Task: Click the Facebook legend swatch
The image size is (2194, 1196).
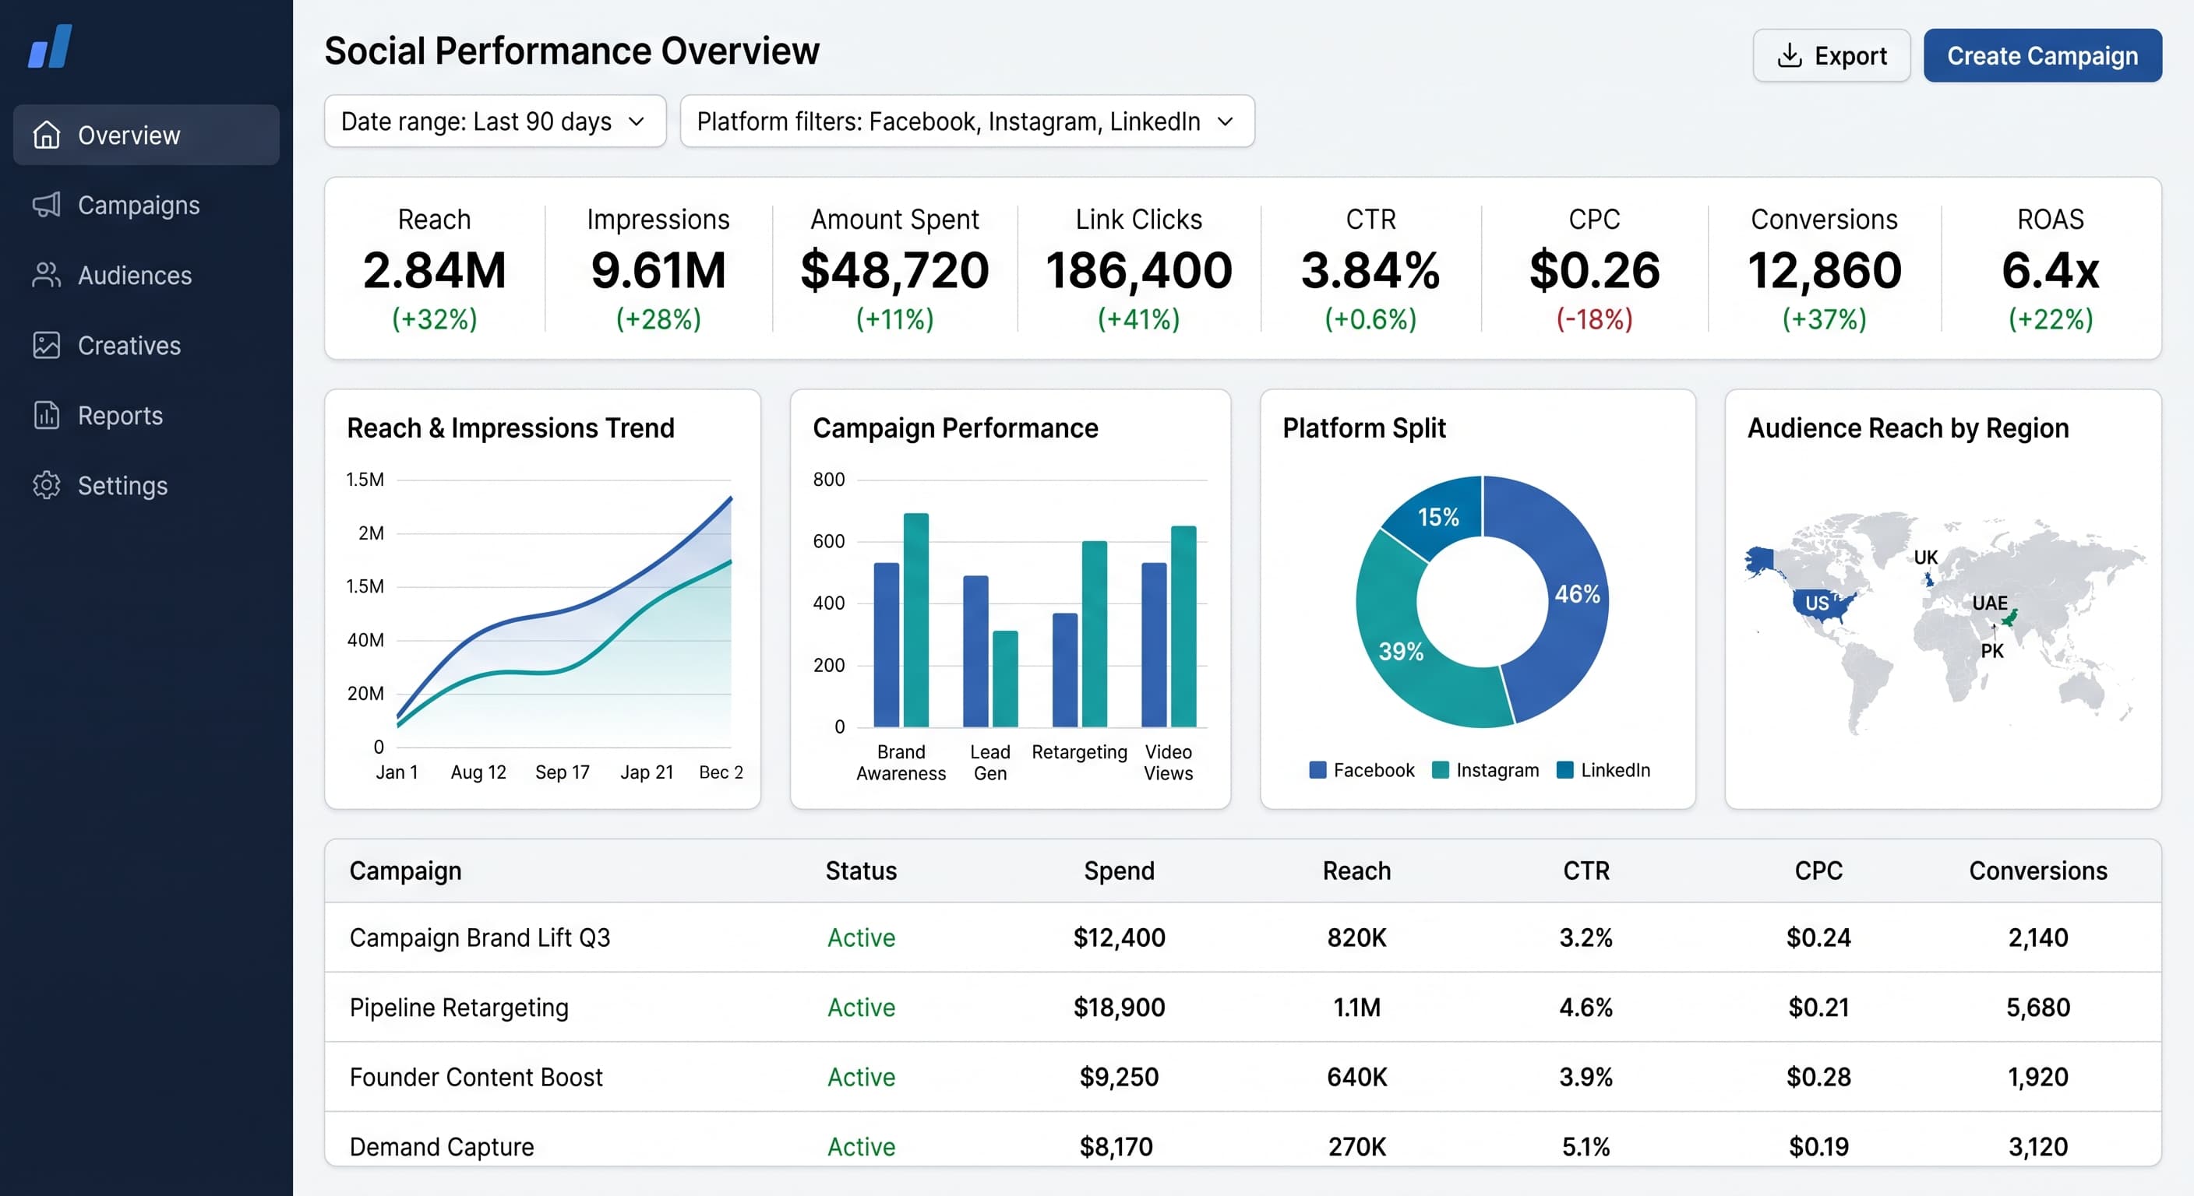Action: coord(1317,769)
